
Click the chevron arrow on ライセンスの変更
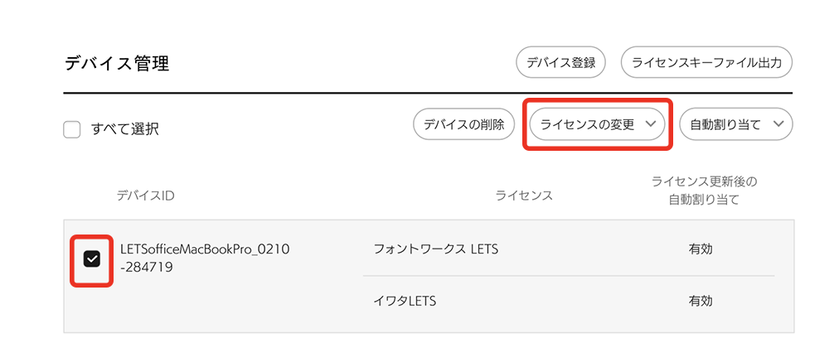click(x=651, y=124)
